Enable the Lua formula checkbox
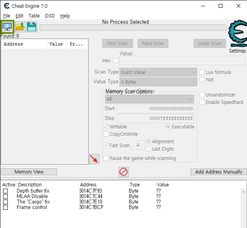 point(202,72)
